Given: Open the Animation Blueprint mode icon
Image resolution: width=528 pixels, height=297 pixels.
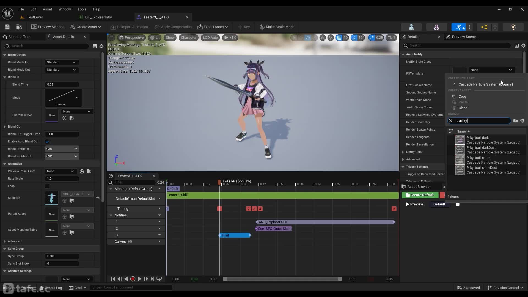Looking at the screenshot, I should pos(484,27).
